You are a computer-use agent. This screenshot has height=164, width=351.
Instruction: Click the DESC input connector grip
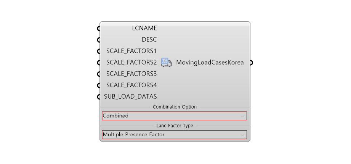tap(99, 40)
